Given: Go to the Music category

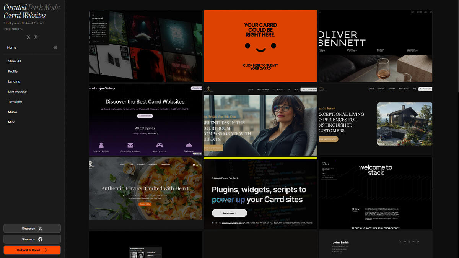Looking at the screenshot, I should [13, 112].
